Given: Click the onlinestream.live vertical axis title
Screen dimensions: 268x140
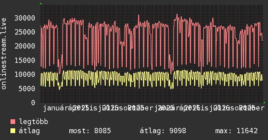Looking at the screenshot, I should (x=4, y=54).
